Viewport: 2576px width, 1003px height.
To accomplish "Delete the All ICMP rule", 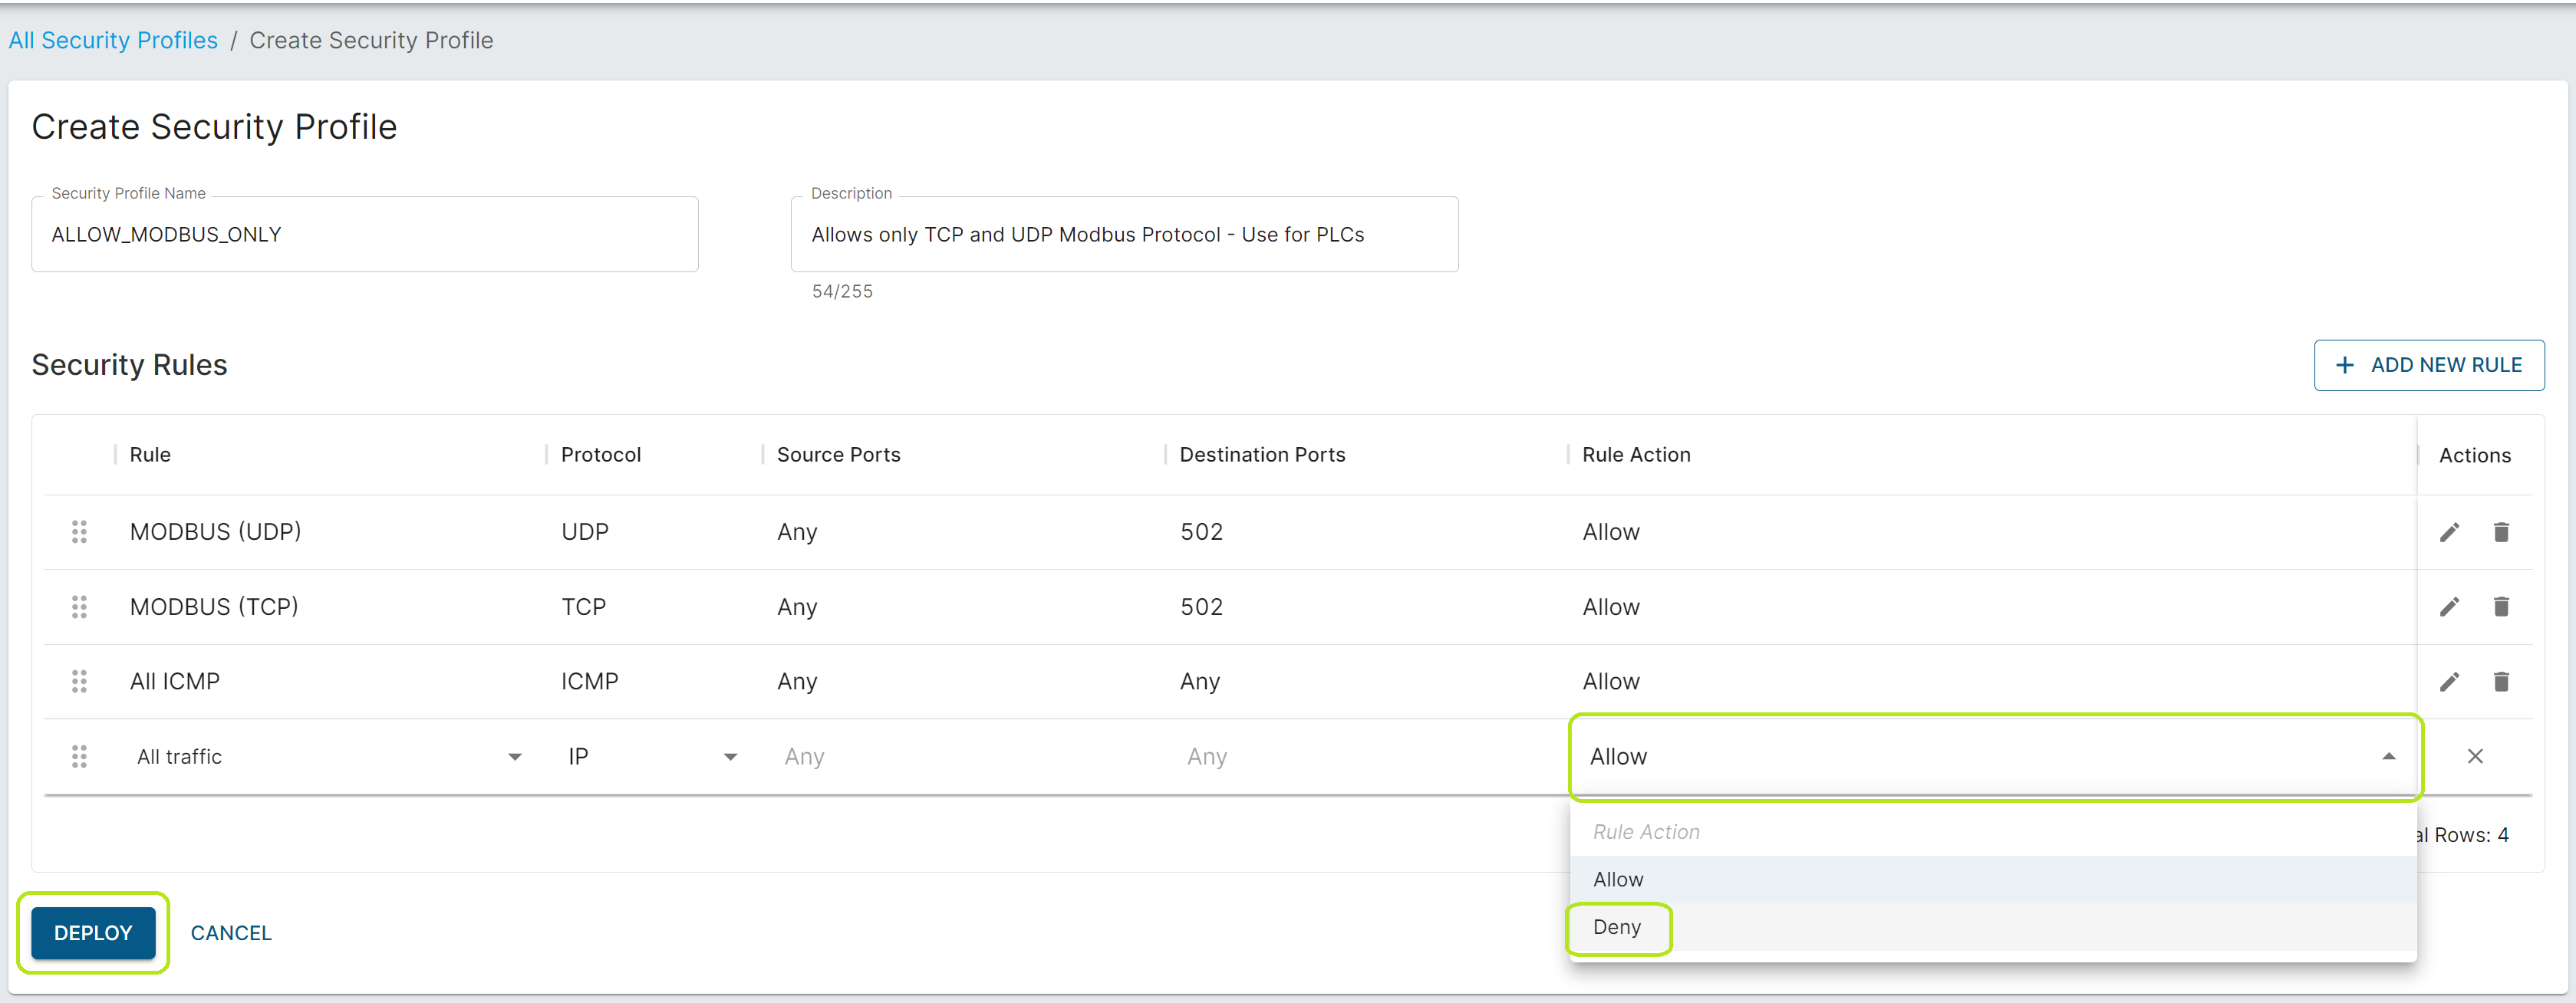I will (2502, 681).
